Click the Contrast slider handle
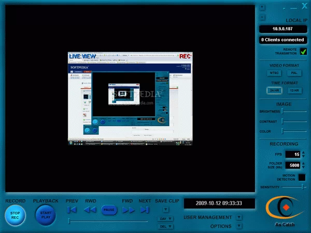The height and width of the screenshot is (233, 311). [282, 121]
